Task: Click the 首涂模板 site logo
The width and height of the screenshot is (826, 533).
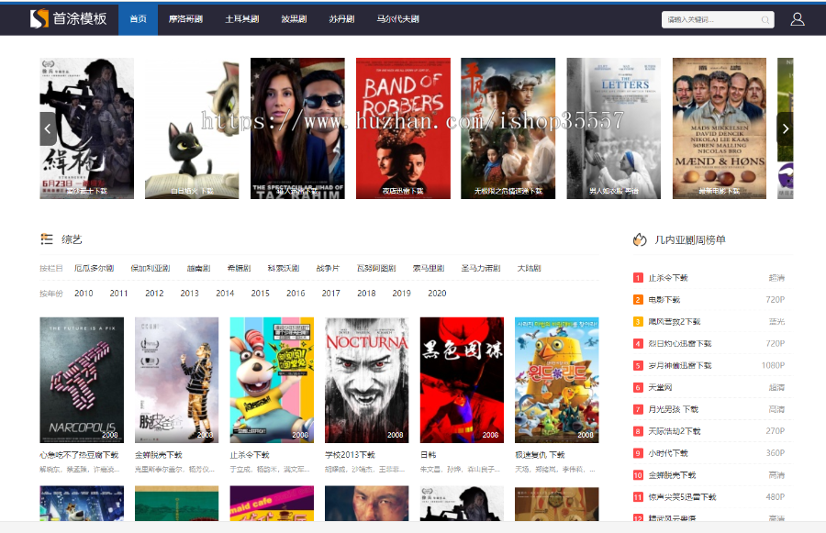Action: coord(69,19)
